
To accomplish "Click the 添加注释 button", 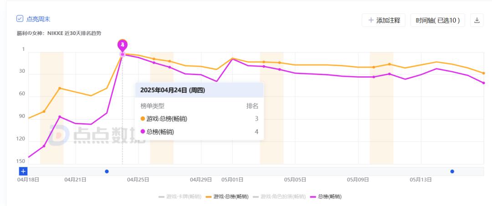I will point(383,20).
